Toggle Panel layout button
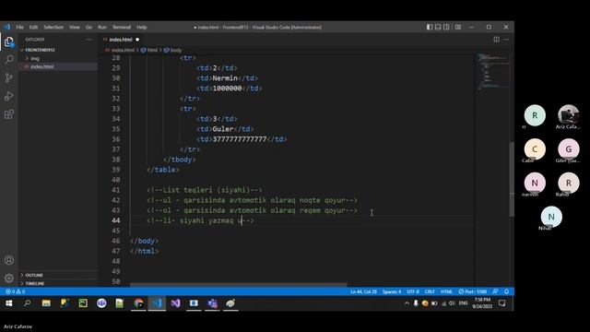 (x=438, y=27)
